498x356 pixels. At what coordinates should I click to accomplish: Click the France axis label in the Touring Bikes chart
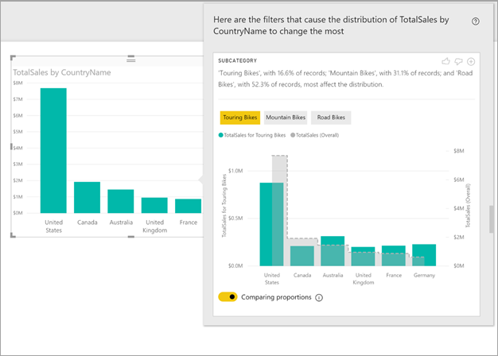coord(394,275)
